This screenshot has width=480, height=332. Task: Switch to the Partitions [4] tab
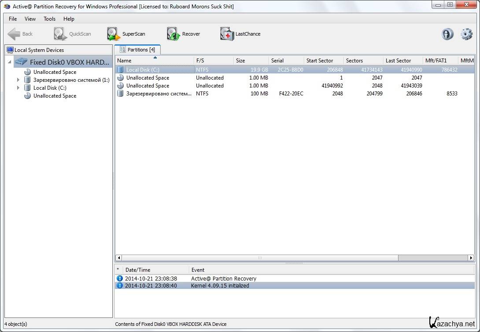coord(137,50)
